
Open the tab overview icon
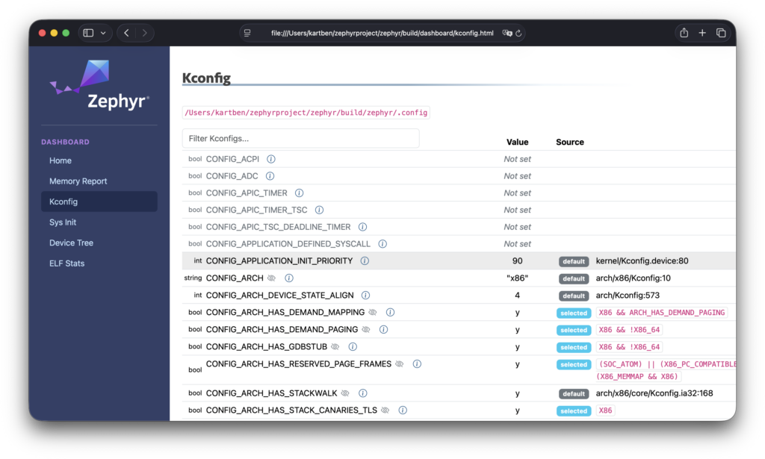point(721,33)
